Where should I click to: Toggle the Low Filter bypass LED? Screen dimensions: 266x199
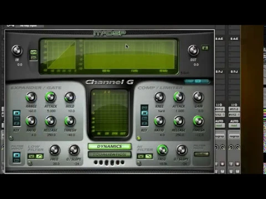30,163
